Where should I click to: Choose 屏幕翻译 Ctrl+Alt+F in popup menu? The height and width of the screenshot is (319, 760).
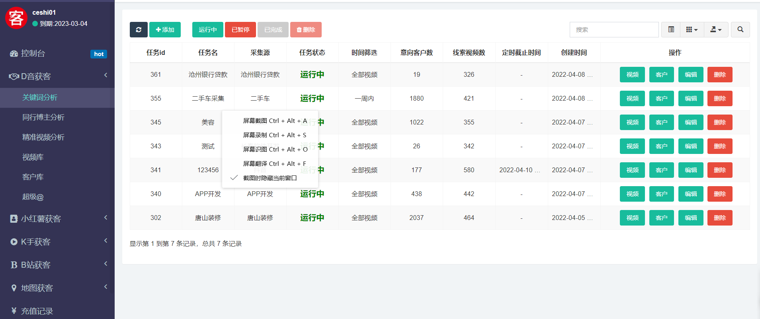pyautogui.click(x=270, y=164)
